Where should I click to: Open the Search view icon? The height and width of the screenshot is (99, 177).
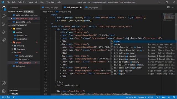[x=4, y=16]
